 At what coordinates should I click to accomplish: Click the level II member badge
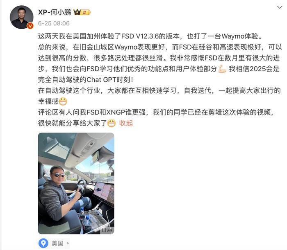(x=86, y=12)
